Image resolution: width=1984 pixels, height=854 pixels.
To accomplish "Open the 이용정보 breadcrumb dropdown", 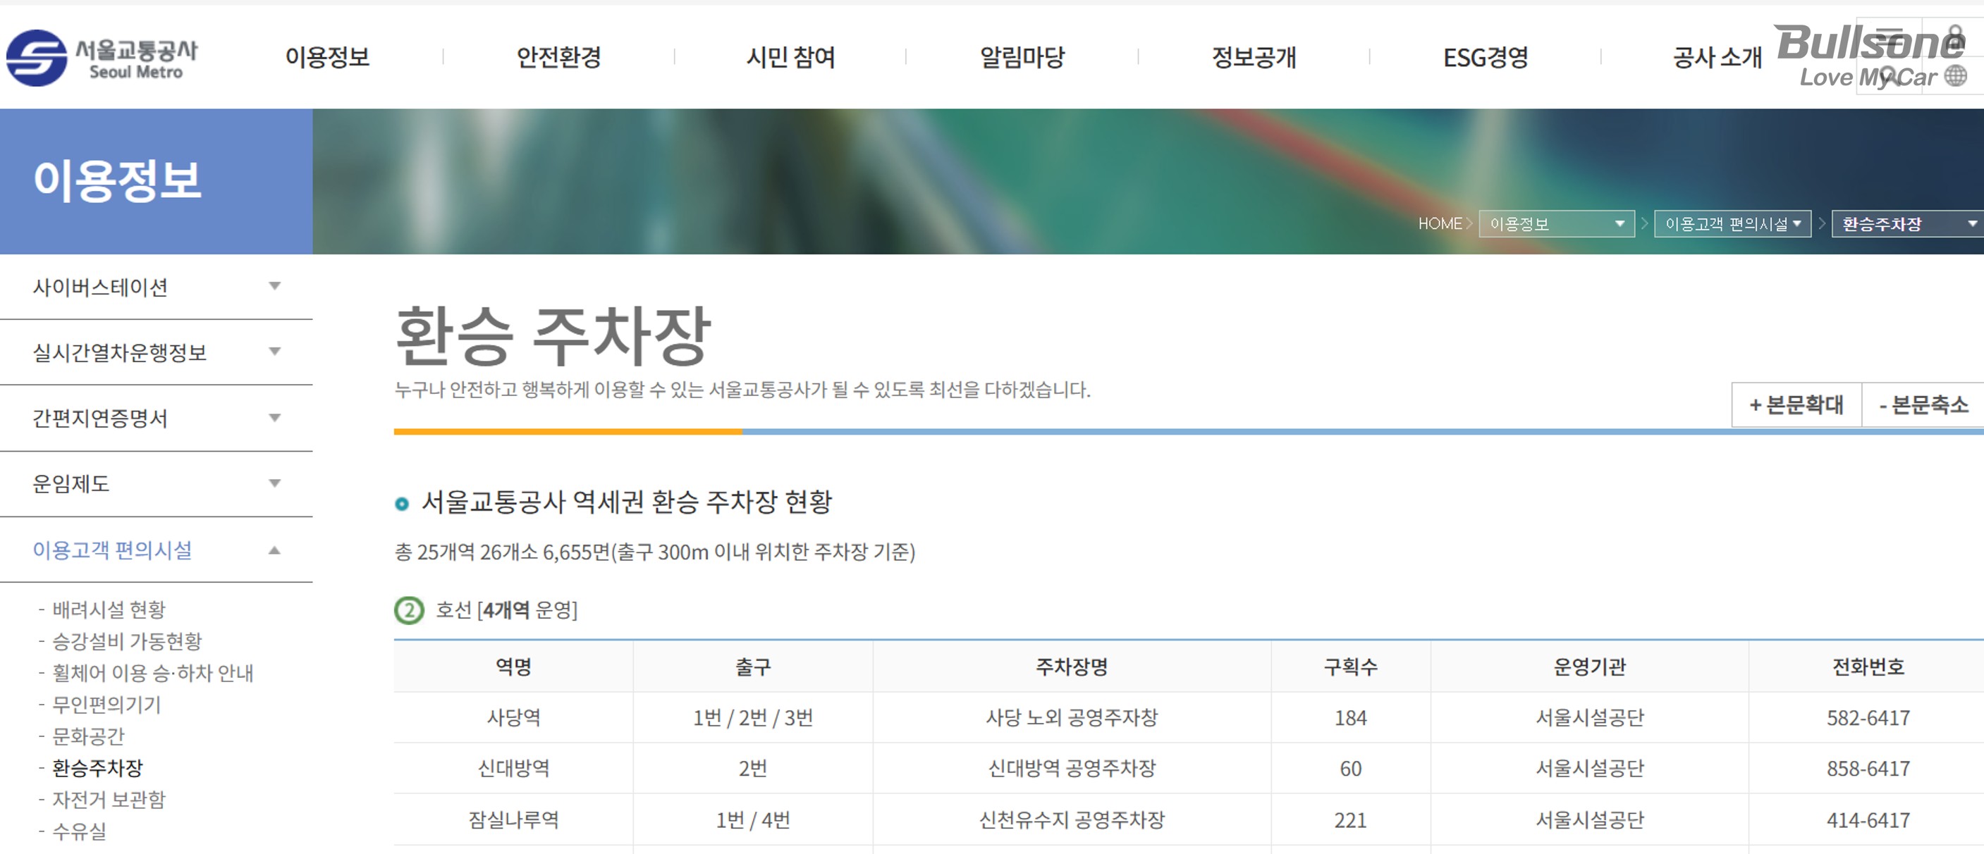I will tap(1556, 223).
